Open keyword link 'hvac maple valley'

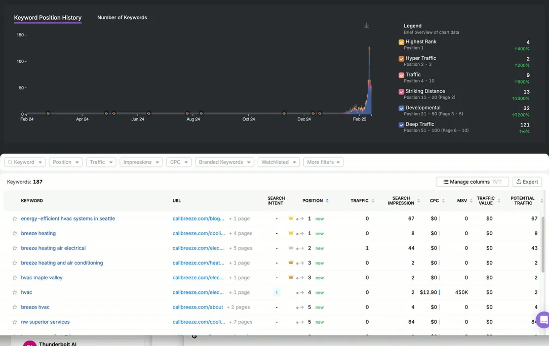pyautogui.click(x=42, y=277)
